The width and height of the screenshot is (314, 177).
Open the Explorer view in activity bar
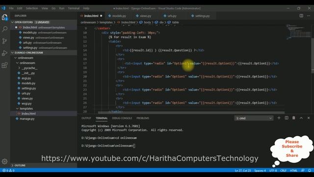click(4, 17)
